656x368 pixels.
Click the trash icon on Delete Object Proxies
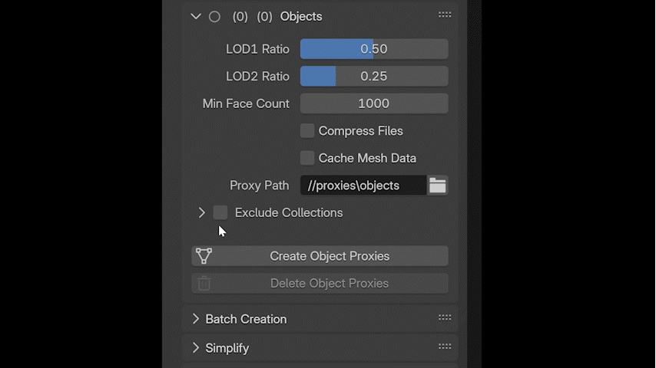204,284
